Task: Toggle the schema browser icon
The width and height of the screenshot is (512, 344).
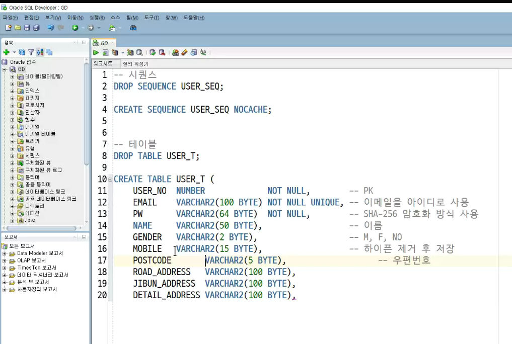Action: coord(40,52)
